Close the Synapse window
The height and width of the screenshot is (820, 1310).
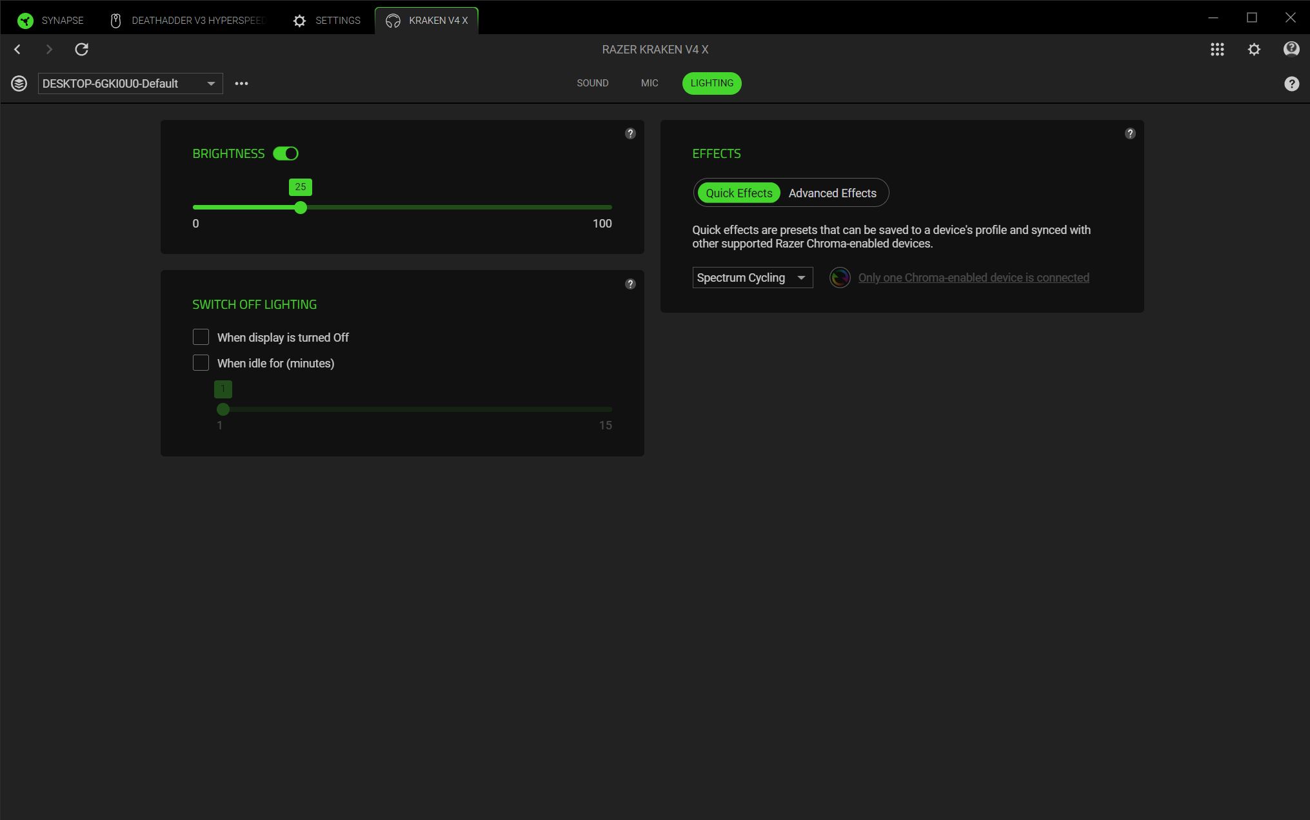point(1290,17)
